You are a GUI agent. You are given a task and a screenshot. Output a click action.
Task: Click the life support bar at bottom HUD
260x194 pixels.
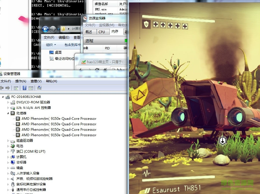[179, 178]
